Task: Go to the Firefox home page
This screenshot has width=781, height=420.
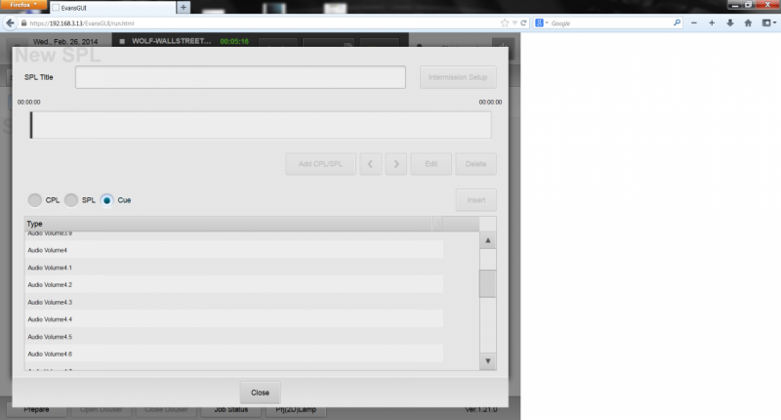Action: point(748,22)
